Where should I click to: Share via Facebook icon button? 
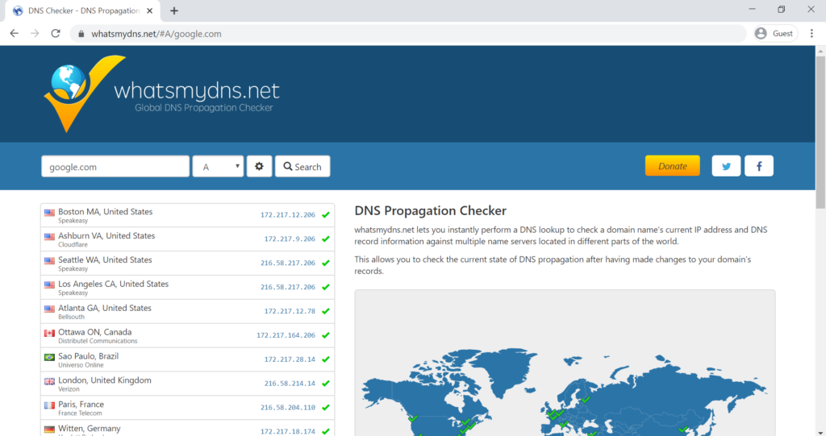point(758,166)
